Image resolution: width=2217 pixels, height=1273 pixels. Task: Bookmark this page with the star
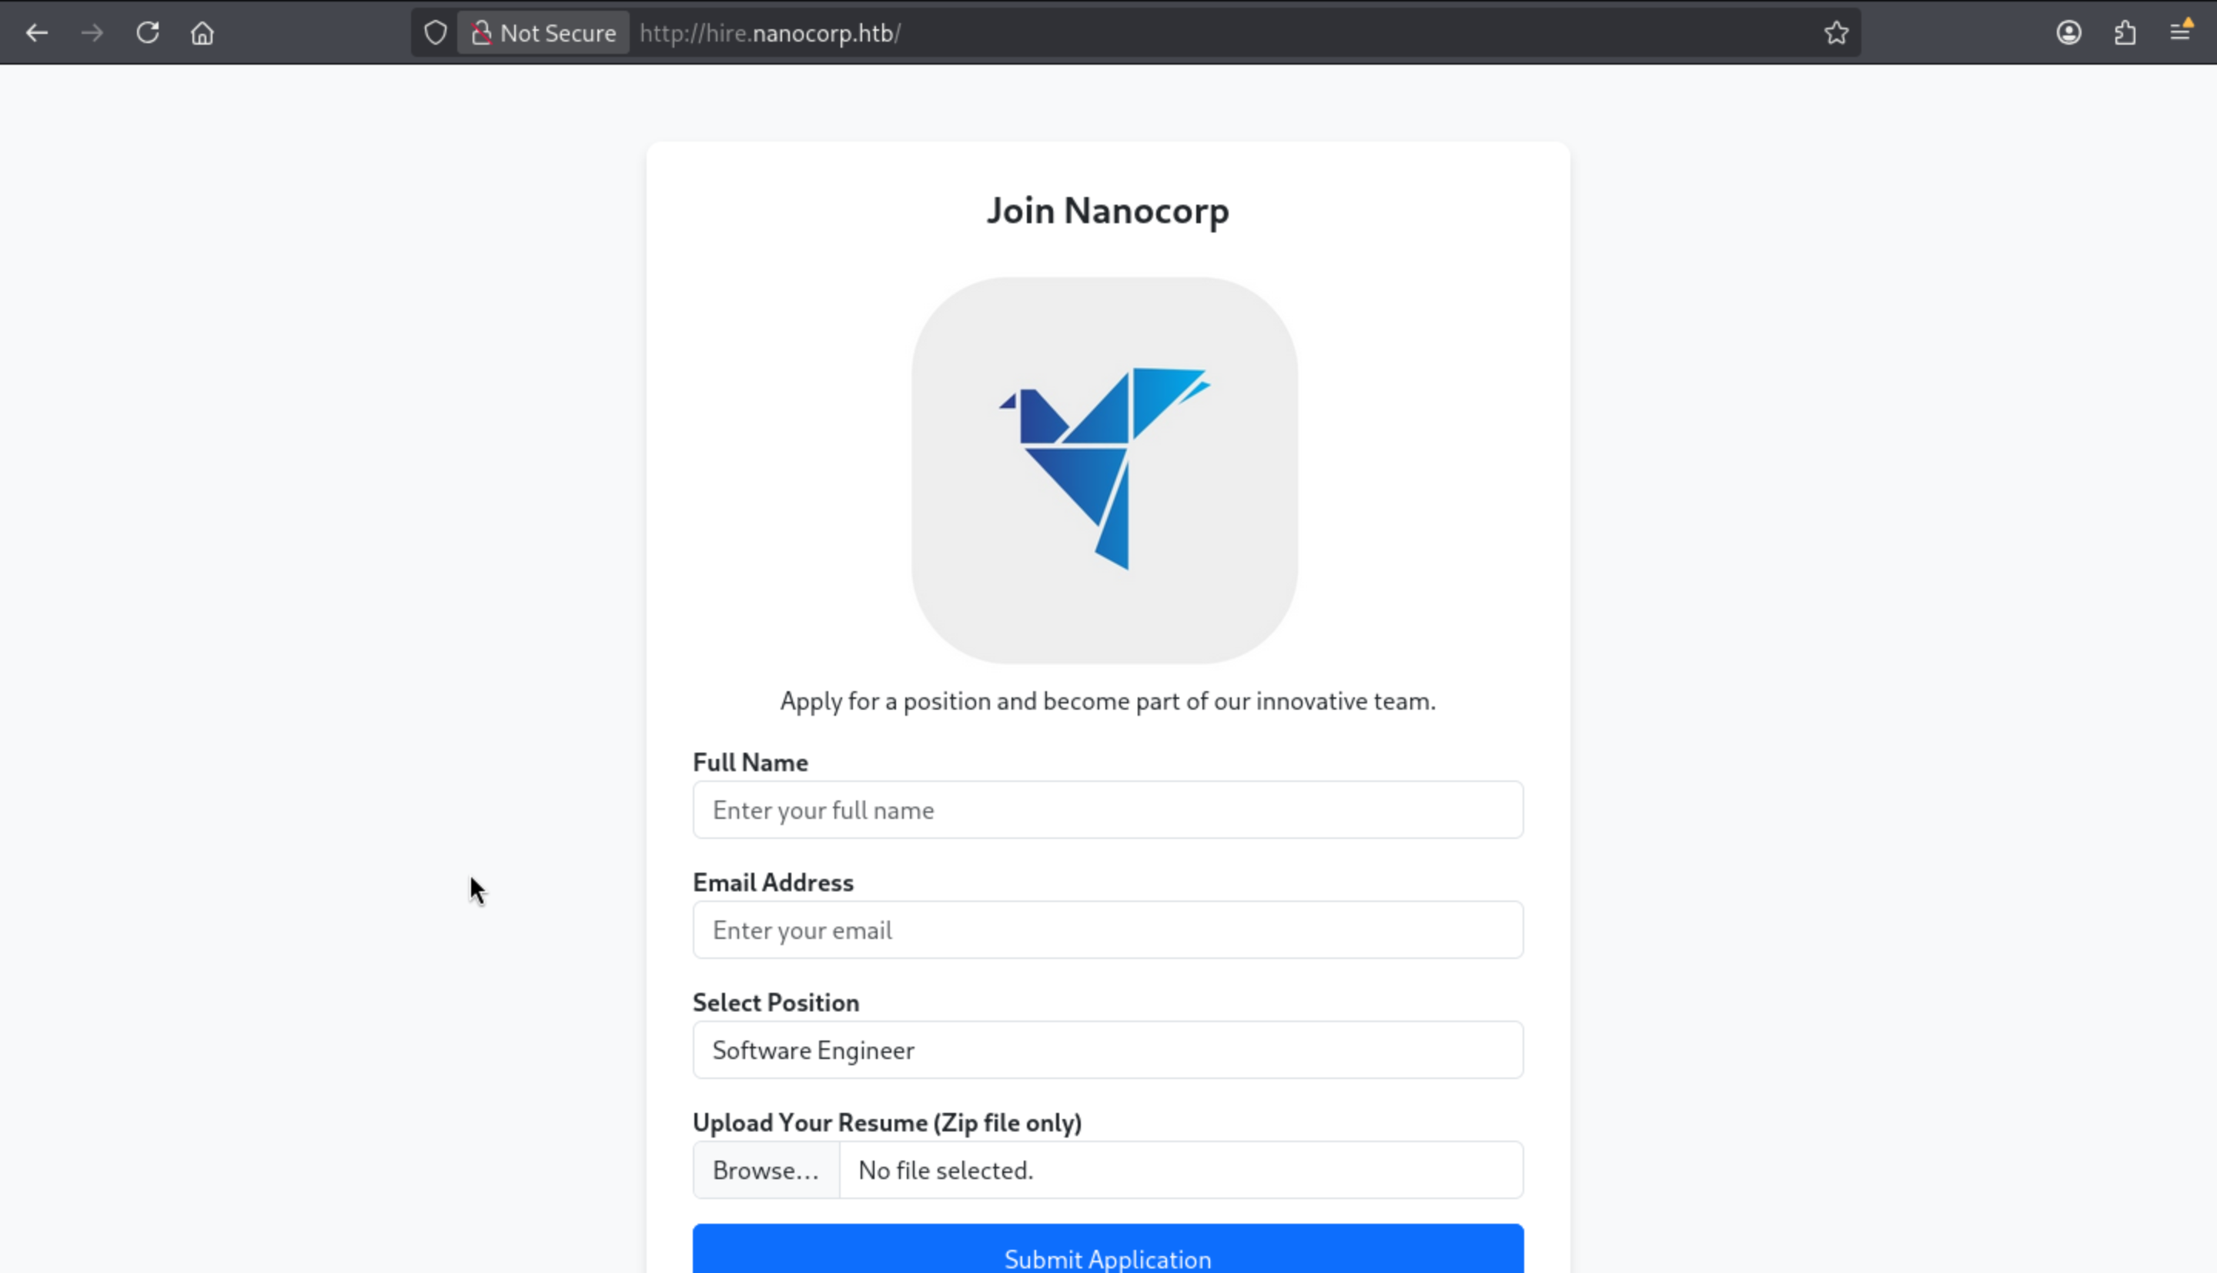click(1836, 33)
